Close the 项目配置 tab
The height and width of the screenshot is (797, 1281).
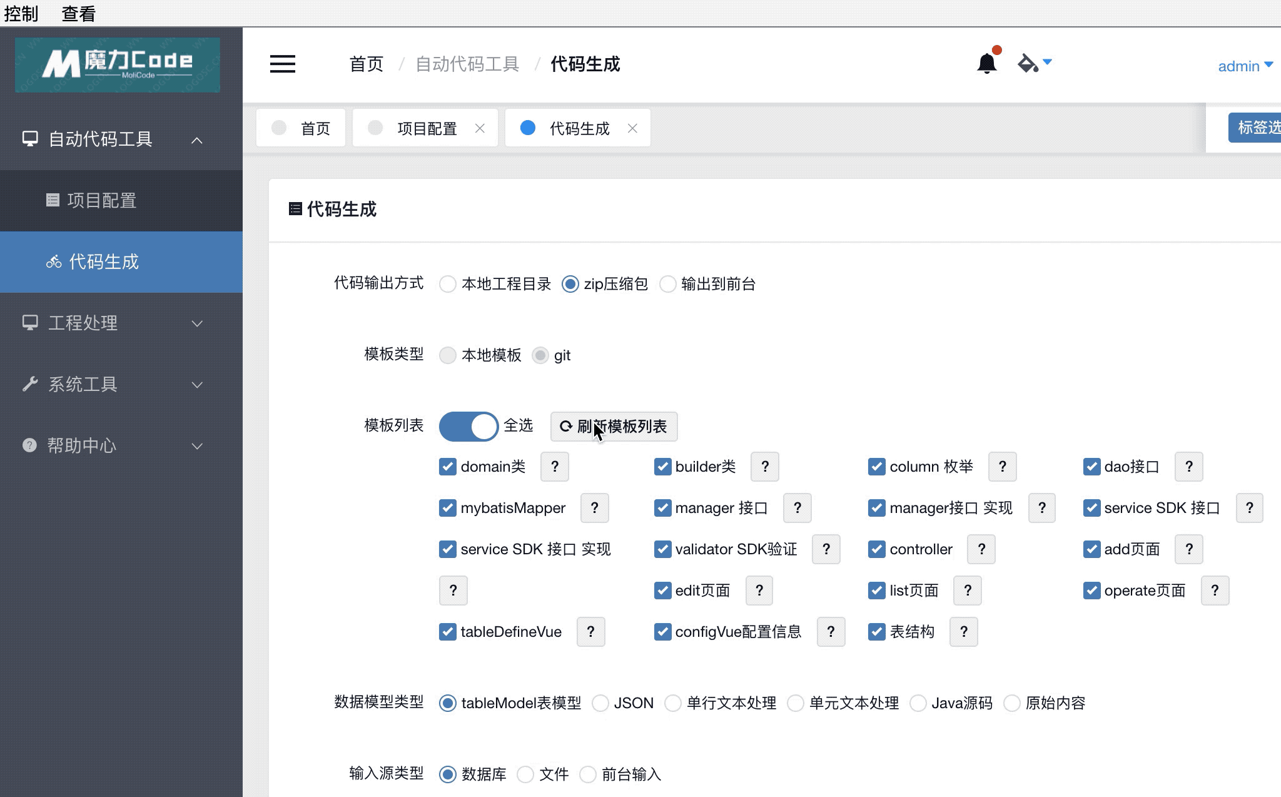[480, 128]
